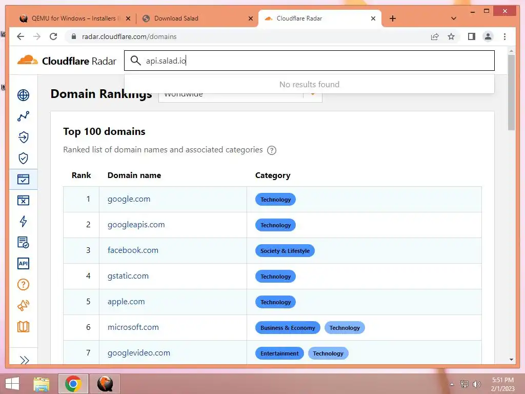Screen dimensions: 525x394
Task: Click Business & Economy tag for microsoft.com
Action: point(288,328)
